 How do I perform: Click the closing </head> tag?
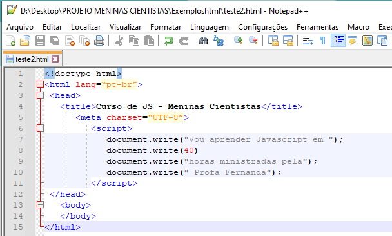[68, 194]
